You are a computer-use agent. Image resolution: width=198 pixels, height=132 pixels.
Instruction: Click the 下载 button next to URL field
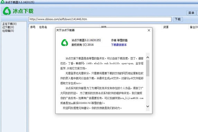pyautogui.click(x=178, y=19)
